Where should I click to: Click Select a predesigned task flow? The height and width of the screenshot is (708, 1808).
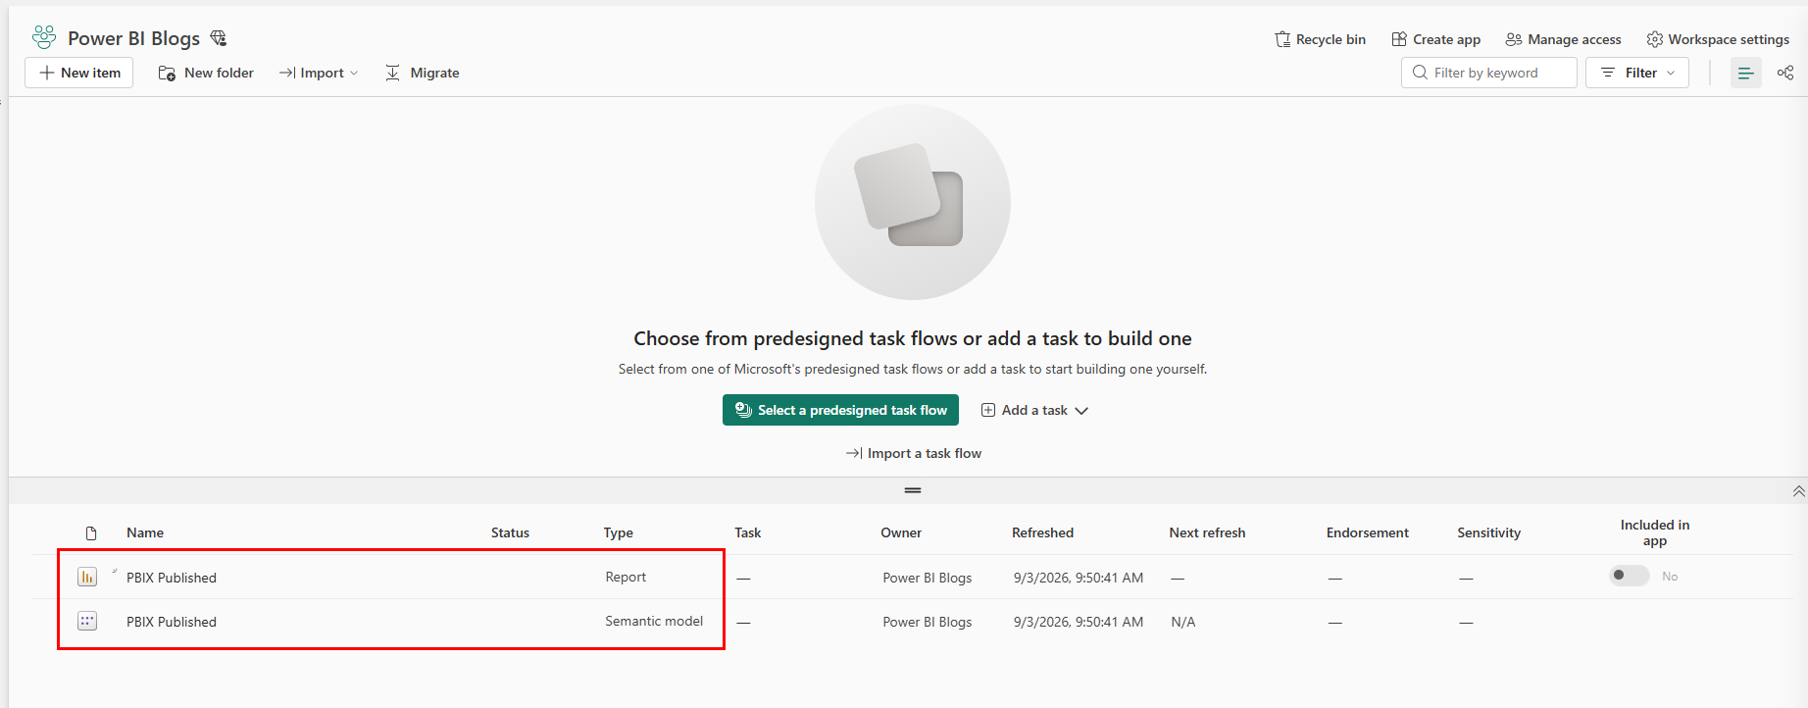click(840, 410)
